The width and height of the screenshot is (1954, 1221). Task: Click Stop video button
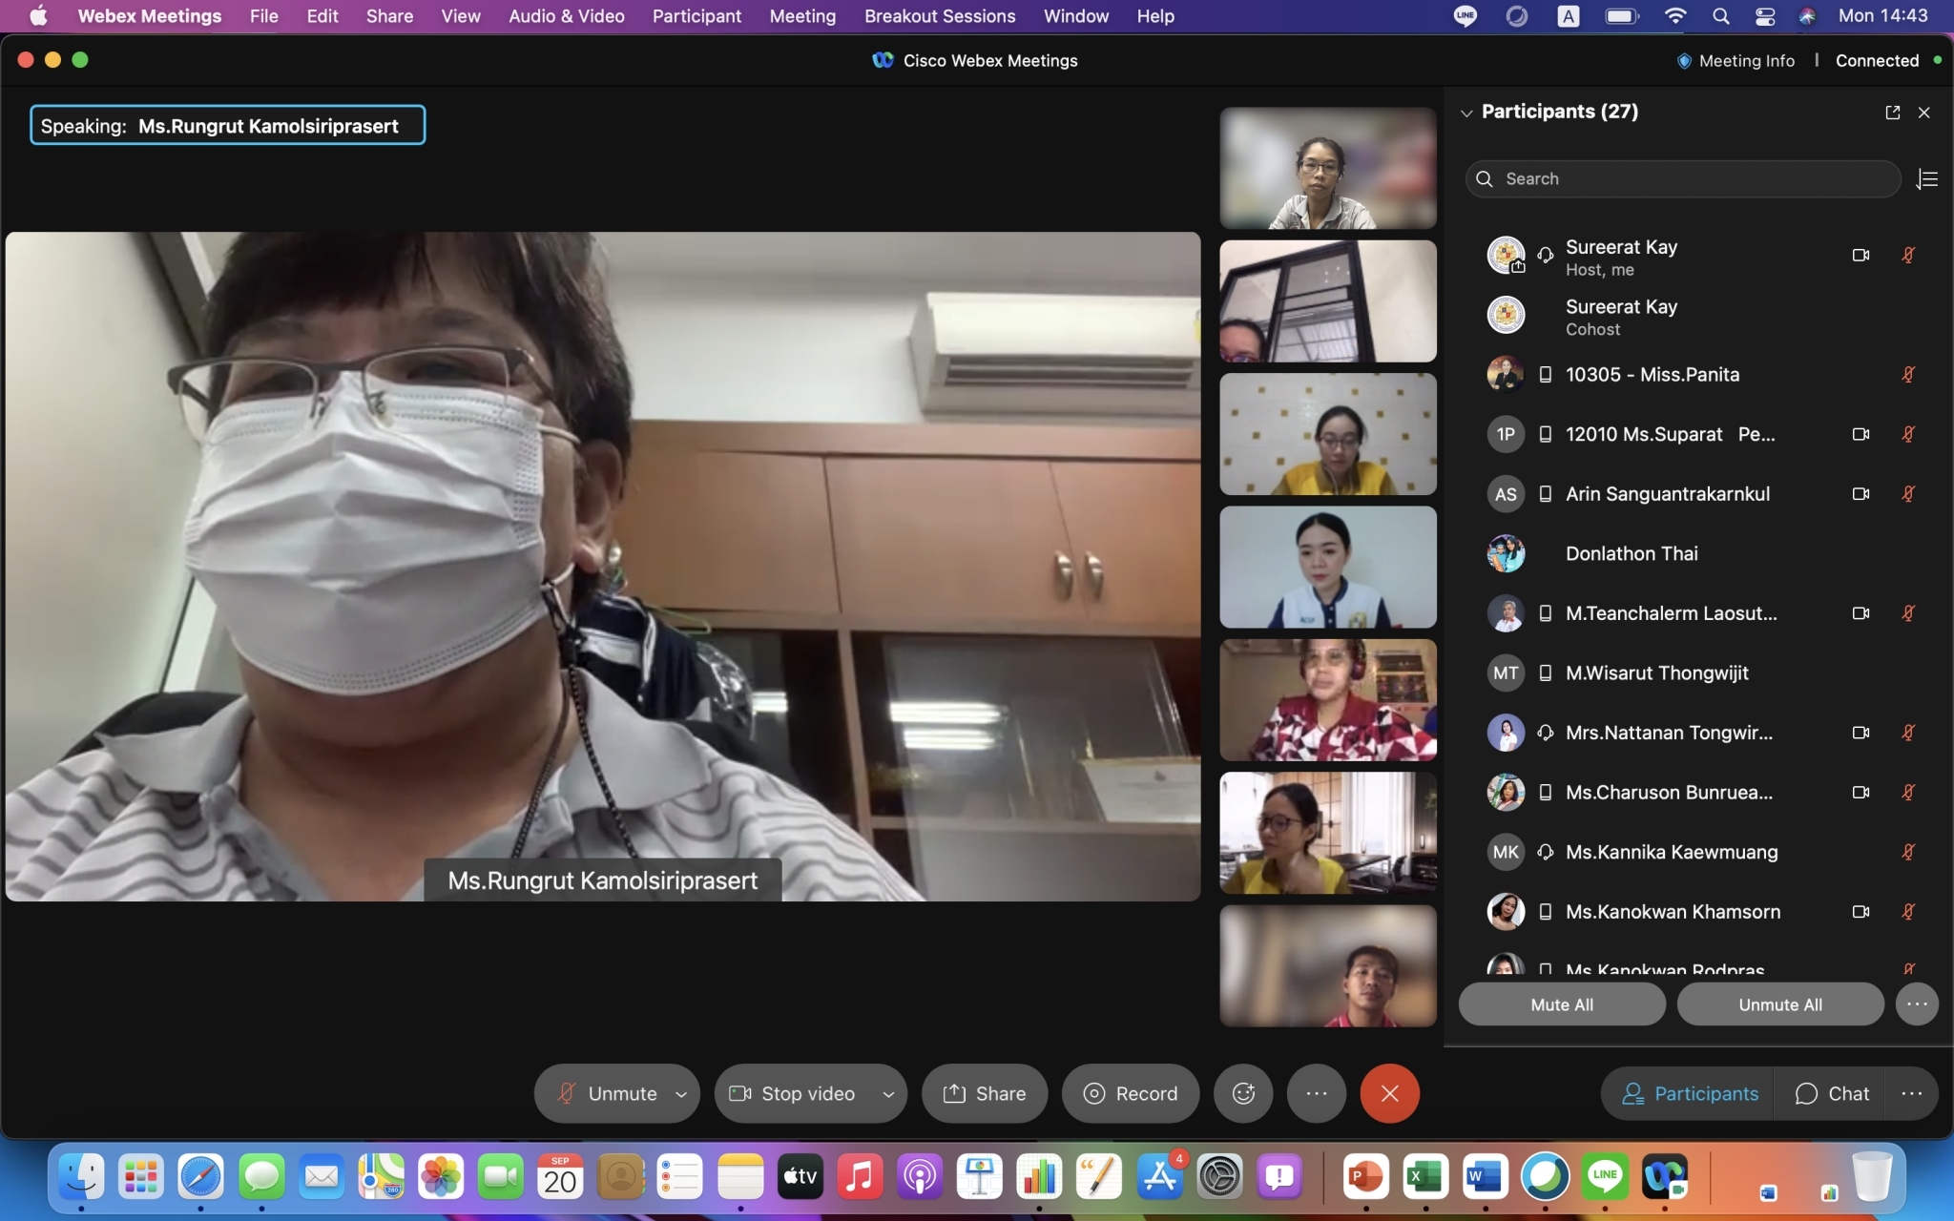click(x=794, y=1093)
